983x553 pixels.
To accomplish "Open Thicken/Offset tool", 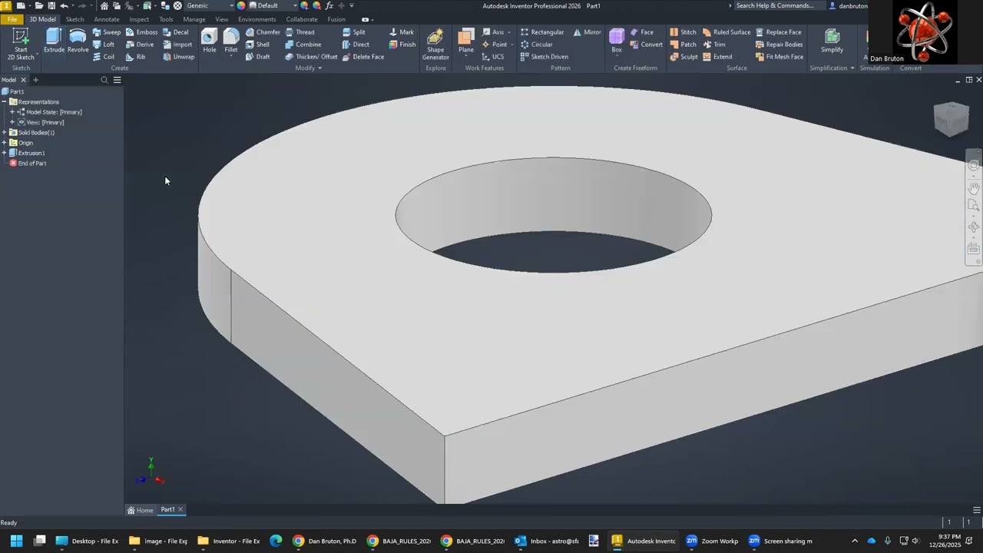I will (x=311, y=57).
